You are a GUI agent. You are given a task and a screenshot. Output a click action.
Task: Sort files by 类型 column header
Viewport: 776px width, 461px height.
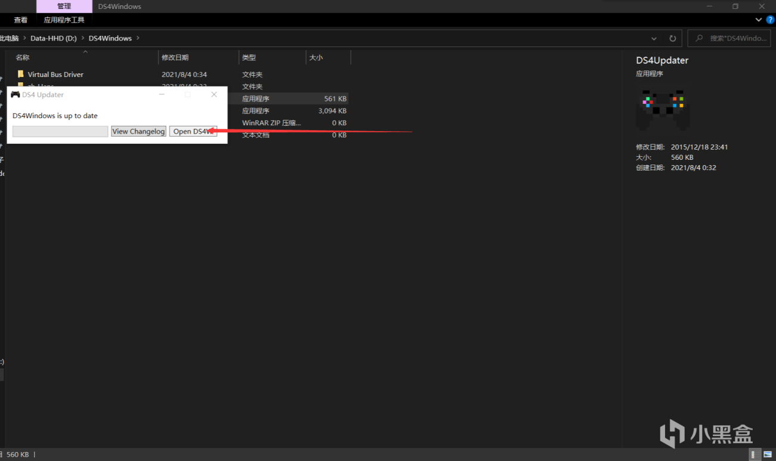click(249, 58)
